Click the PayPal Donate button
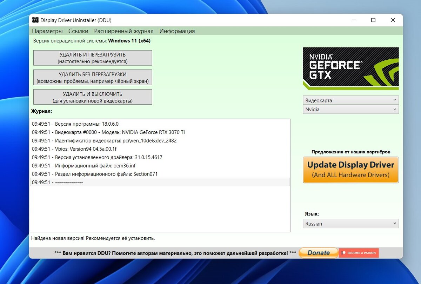421x284 pixels. click(318, 252)
